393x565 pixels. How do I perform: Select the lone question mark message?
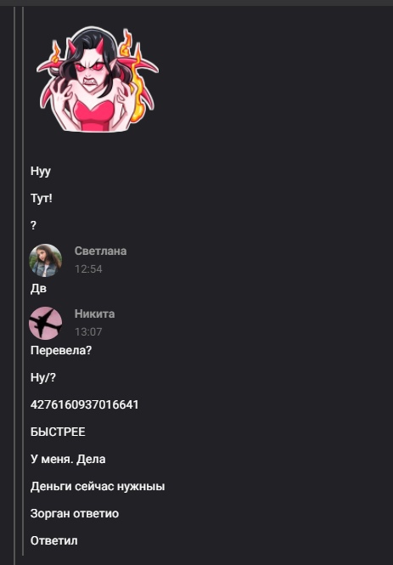point(33,225)
